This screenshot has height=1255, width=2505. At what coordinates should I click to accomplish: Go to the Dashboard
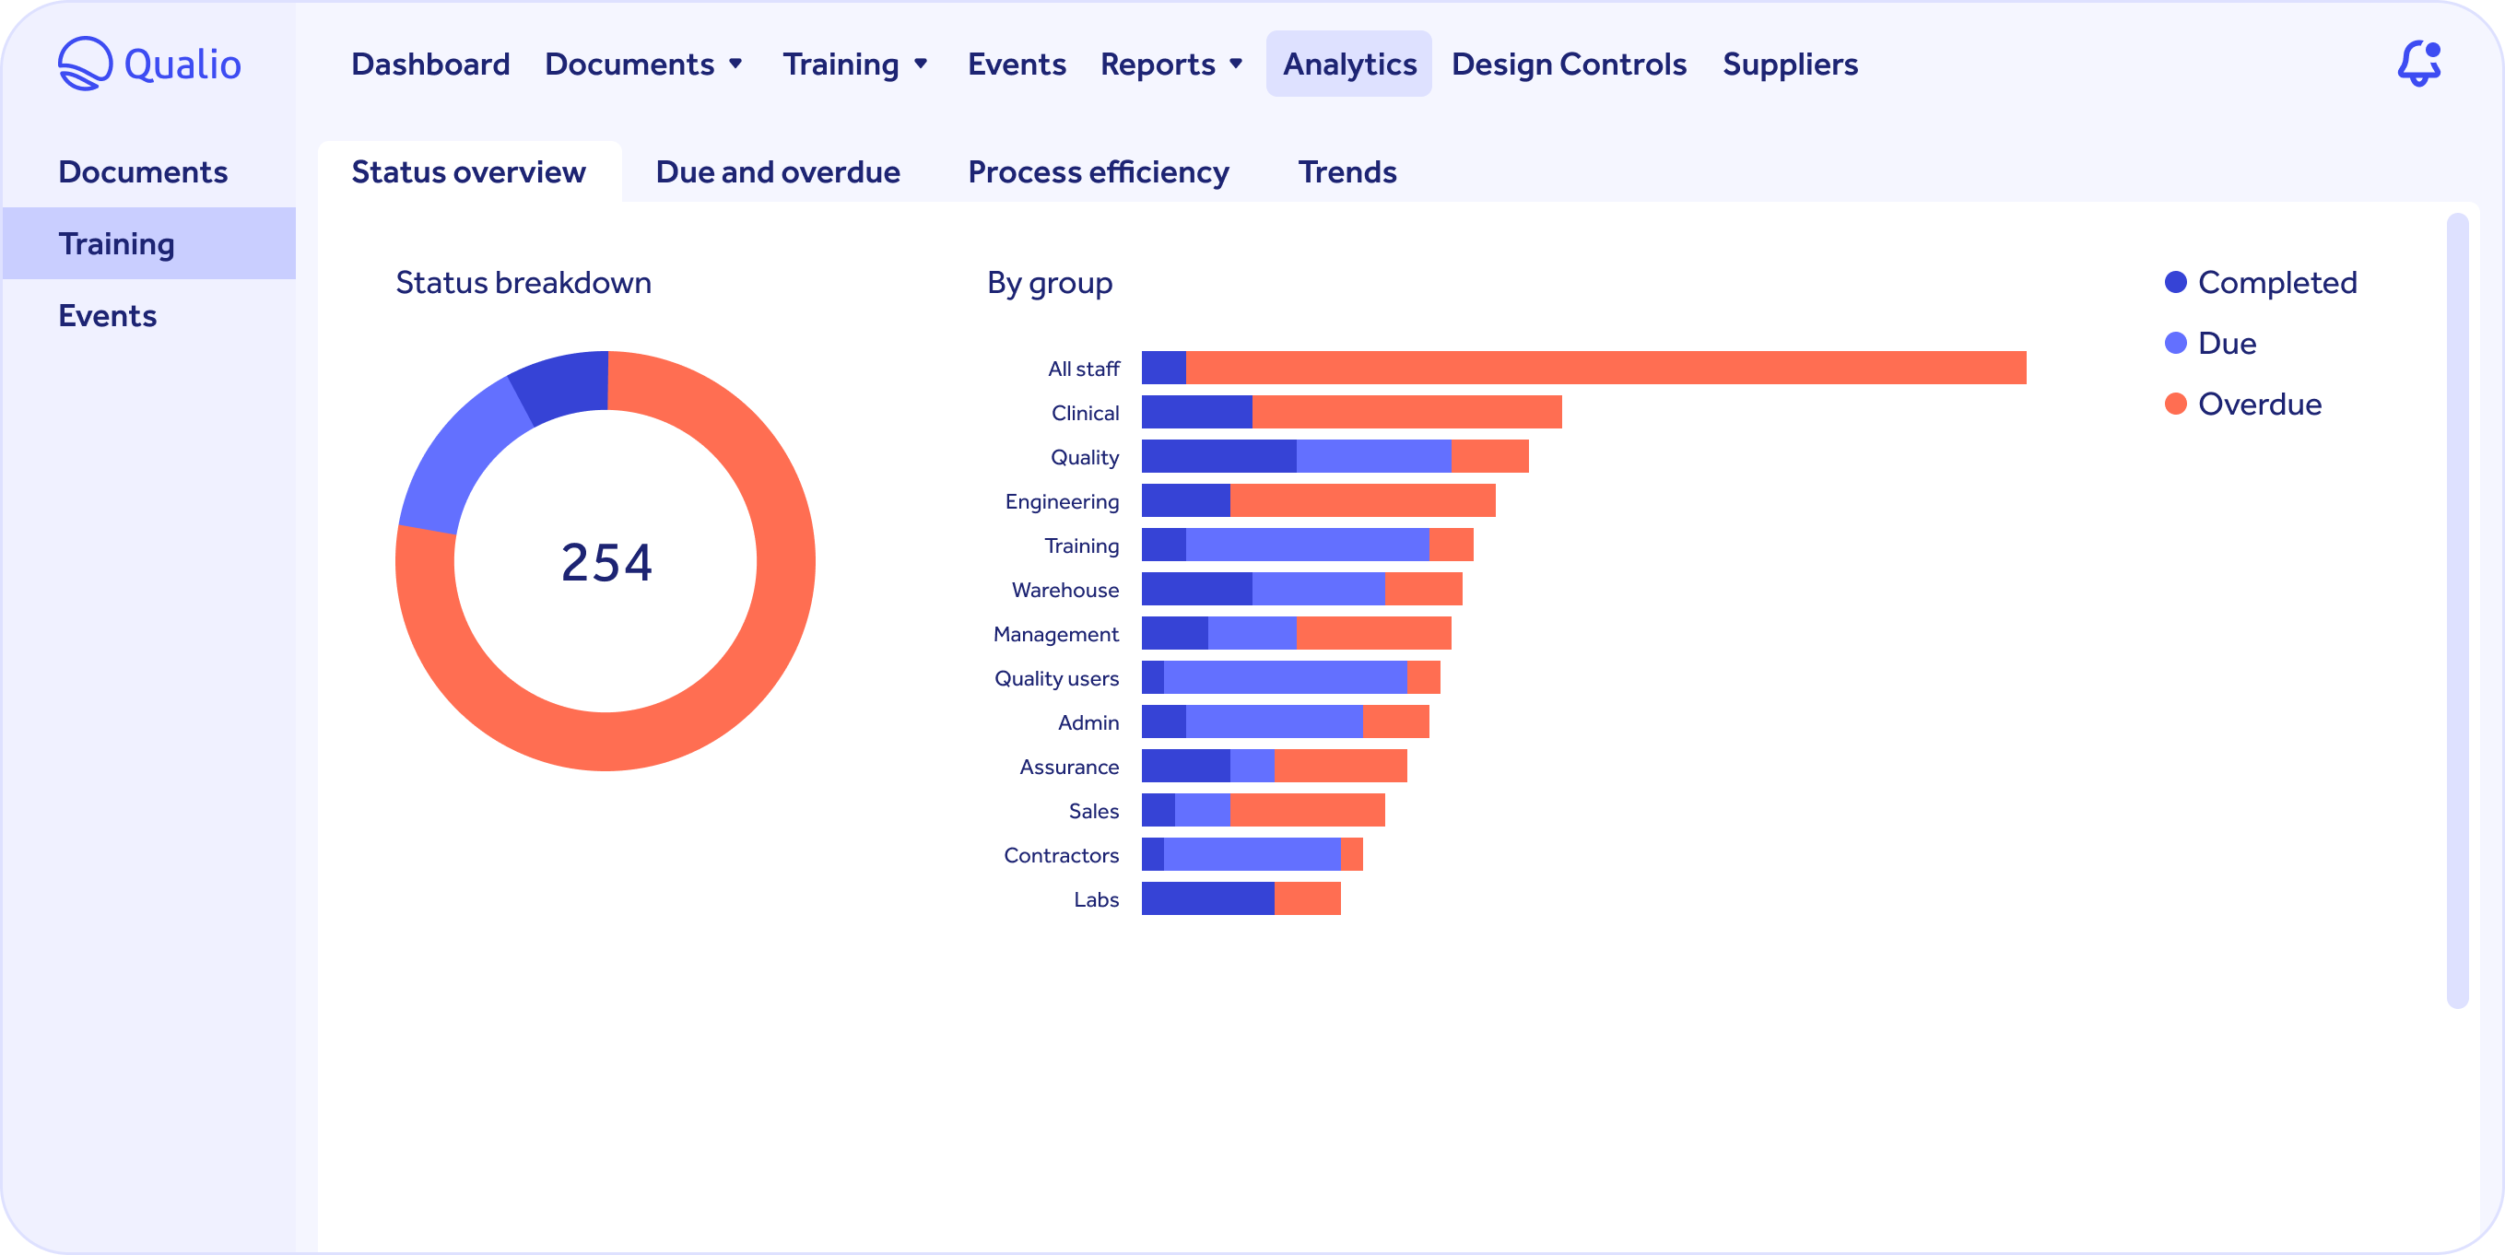pos(429,64)
